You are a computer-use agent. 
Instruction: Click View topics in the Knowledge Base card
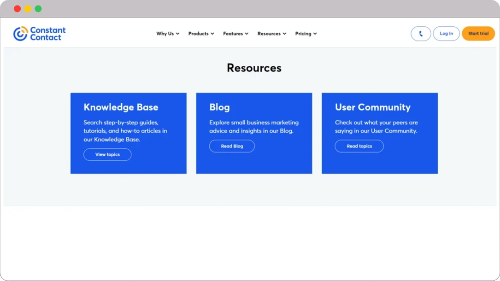[107, 155]
